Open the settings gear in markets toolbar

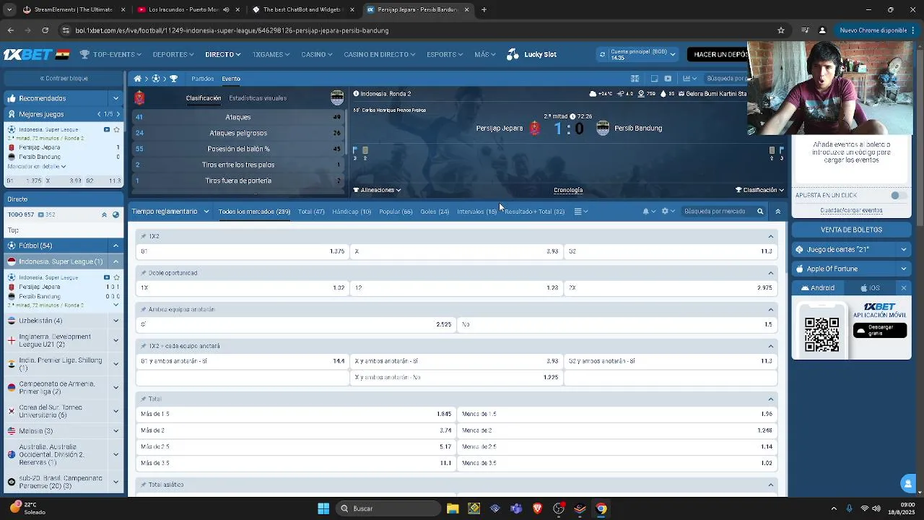coord(665,212)
